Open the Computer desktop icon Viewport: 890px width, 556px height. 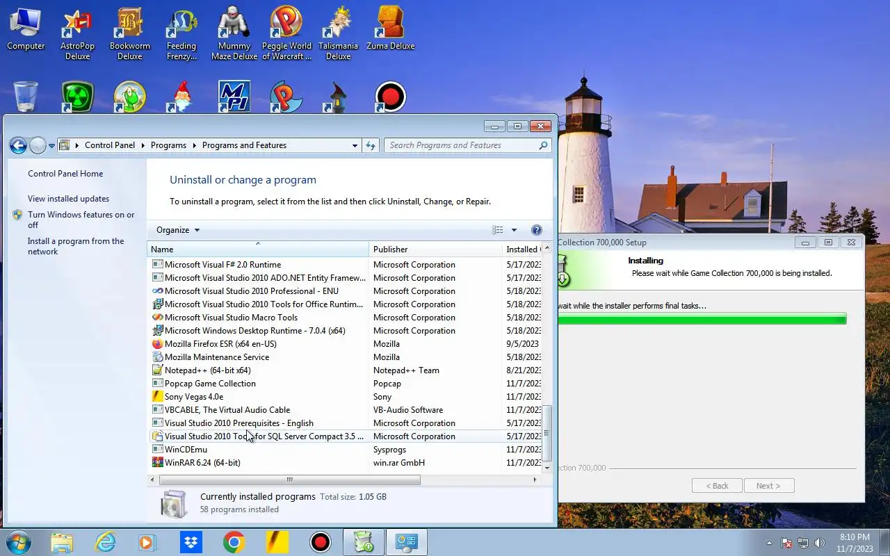pos(26,29)
